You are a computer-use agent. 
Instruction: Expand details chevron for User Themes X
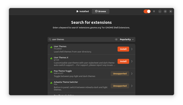[132, 61]
